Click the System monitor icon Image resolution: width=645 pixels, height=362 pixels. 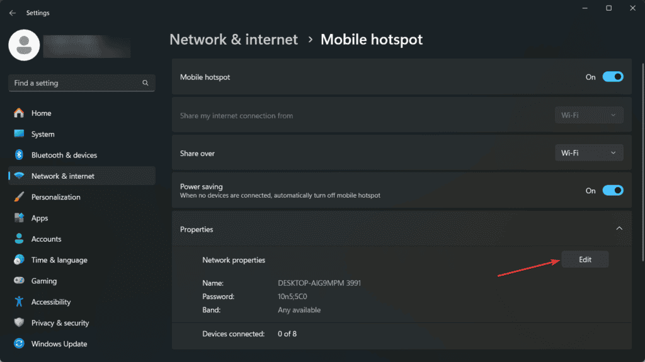(x=19, y=133)
